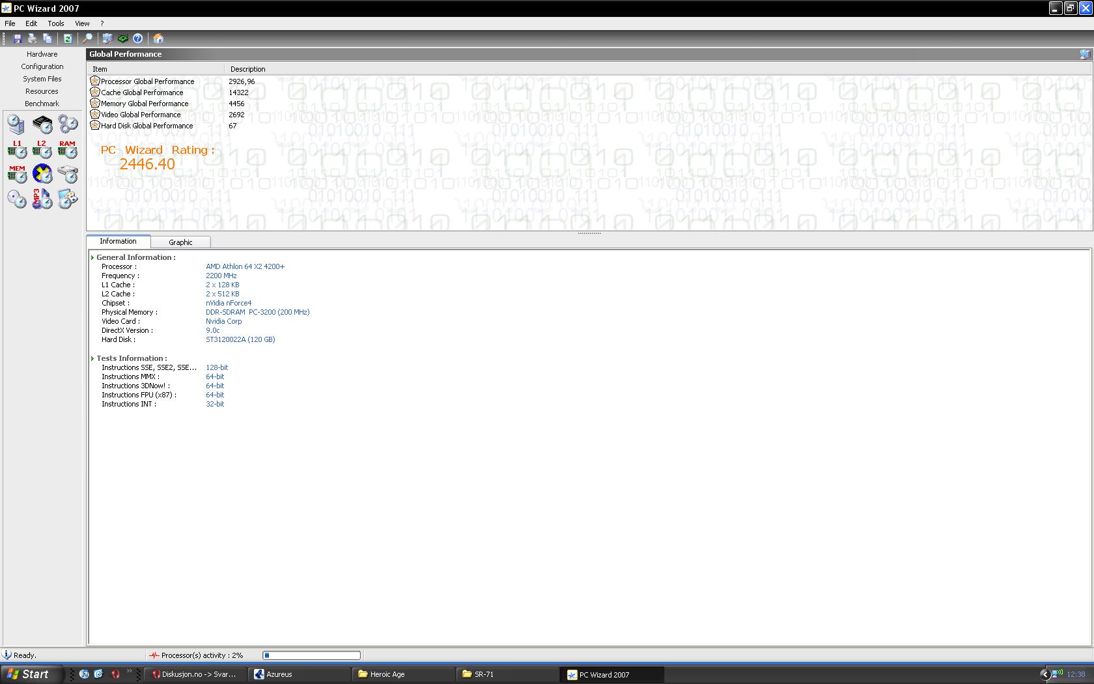Click the magnifying glass Search toolbar icon

pyautogui.click(x=87, y=38)
